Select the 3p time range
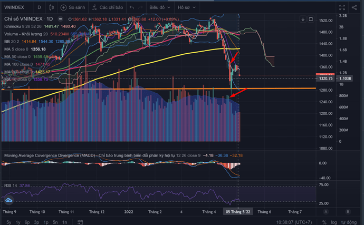Viewport: 364px width, 225px height. (x=36, y=222)
